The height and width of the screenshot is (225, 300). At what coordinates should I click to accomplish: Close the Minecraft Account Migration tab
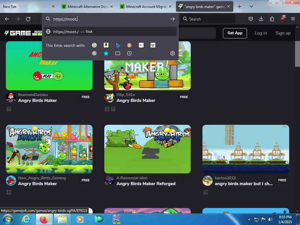click(170, 6)
